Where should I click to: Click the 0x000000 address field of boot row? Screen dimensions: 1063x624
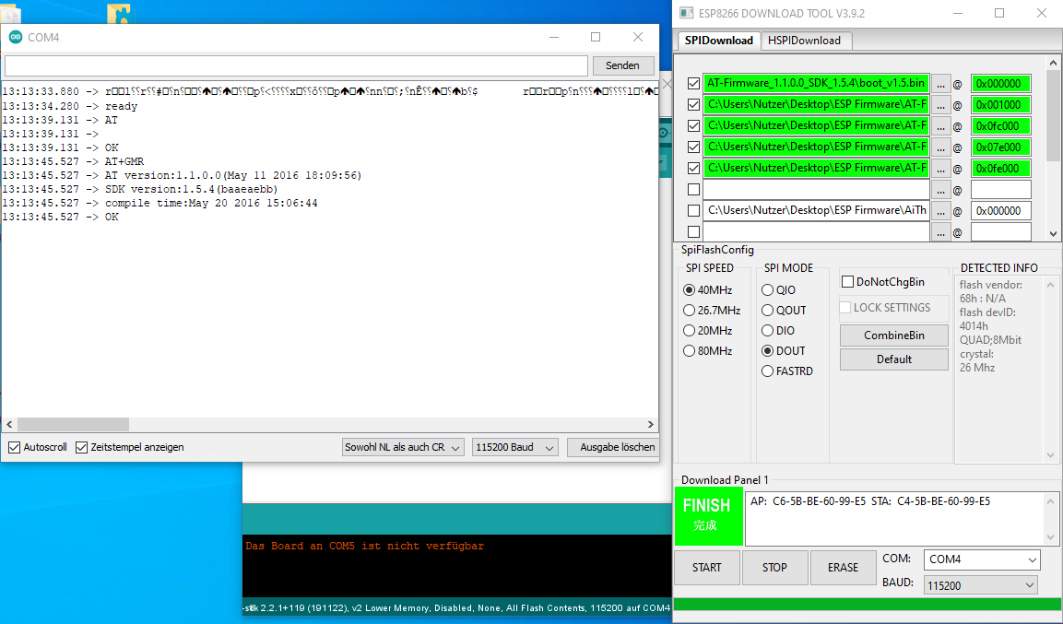1000,84
